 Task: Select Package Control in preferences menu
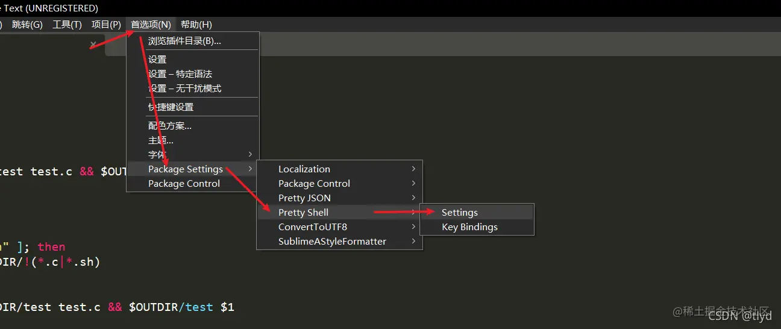pos(192,183)
